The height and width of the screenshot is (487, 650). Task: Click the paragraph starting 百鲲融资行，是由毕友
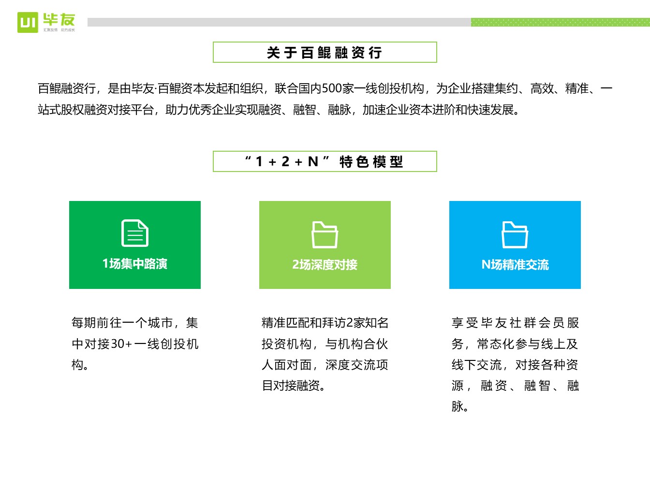325,99
